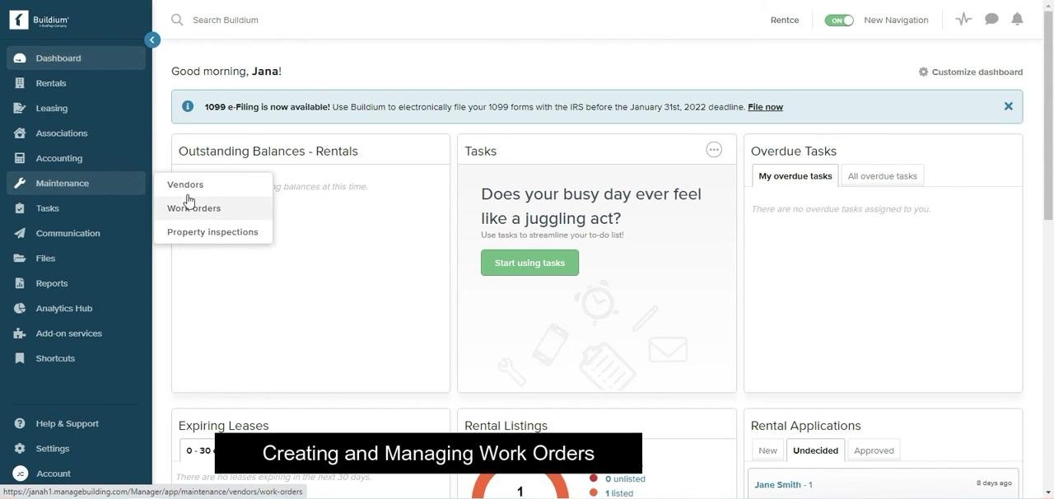The height and width of the screenshot is (499, 1054).
Task: Switch to My overdue tasks tab
Action: 795,175
